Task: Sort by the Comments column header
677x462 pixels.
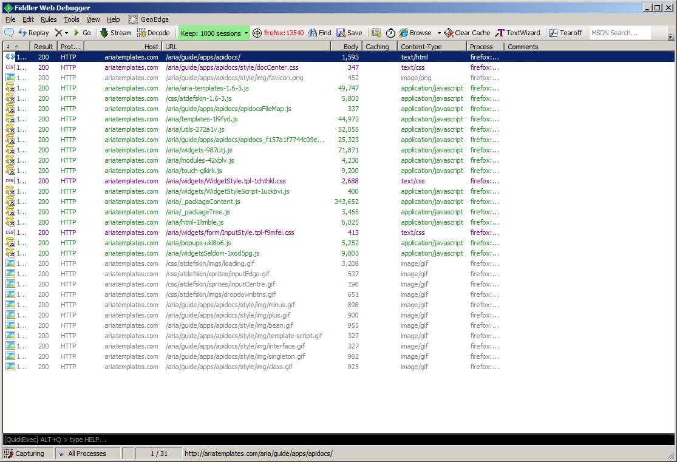Action: point(589,47)
